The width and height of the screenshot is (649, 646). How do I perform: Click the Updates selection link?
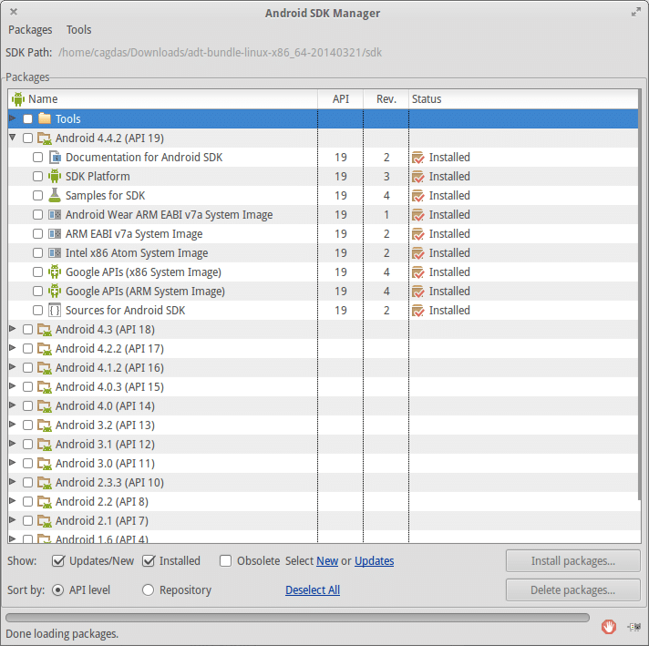coord(374,560)
